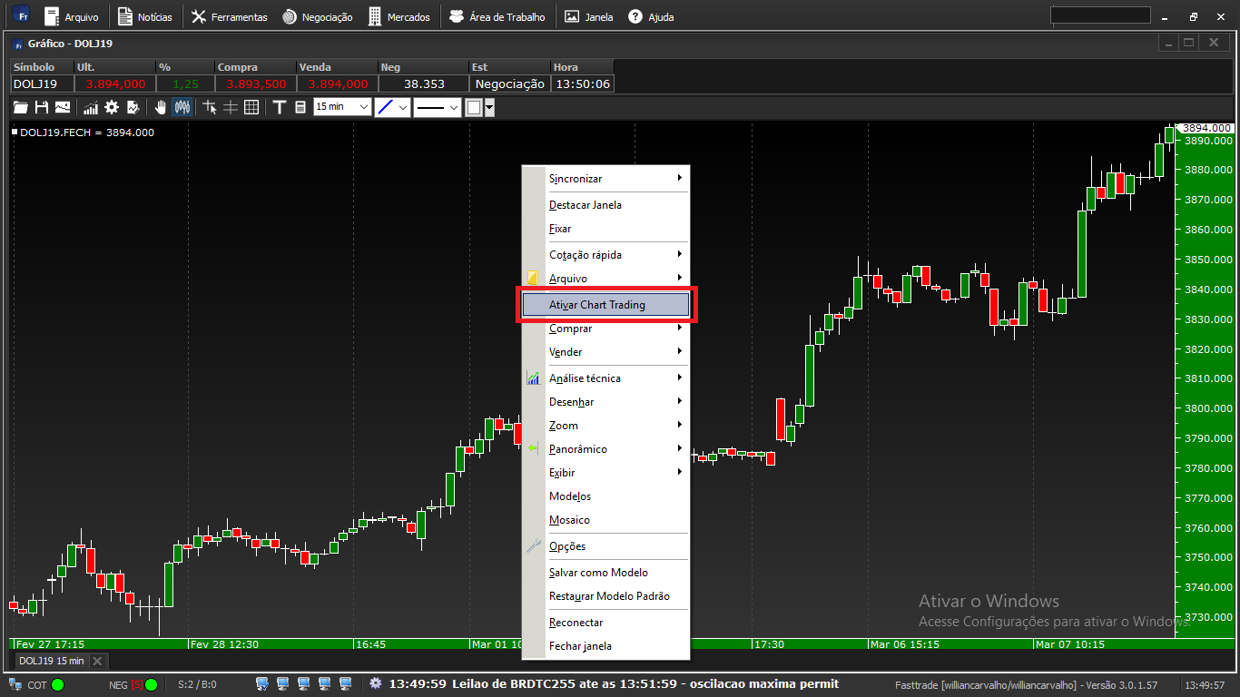The image size is (1240, 697).
Task: Open the Negociação menu
Action: 317,16
